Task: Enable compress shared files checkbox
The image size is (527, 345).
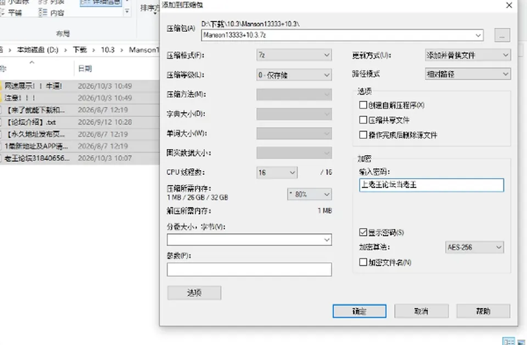Action: pyautogui.click(x=363, y=120)
